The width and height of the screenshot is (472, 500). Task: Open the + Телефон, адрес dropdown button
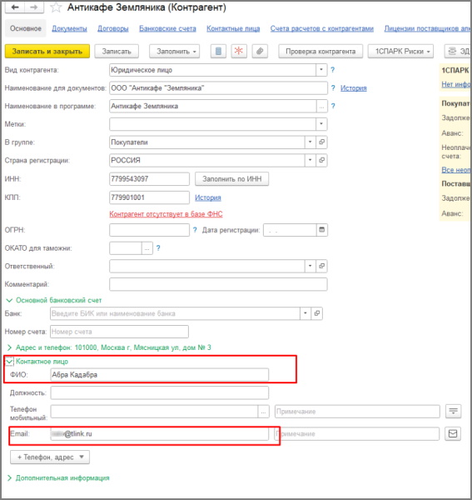[x=50, y=457]
